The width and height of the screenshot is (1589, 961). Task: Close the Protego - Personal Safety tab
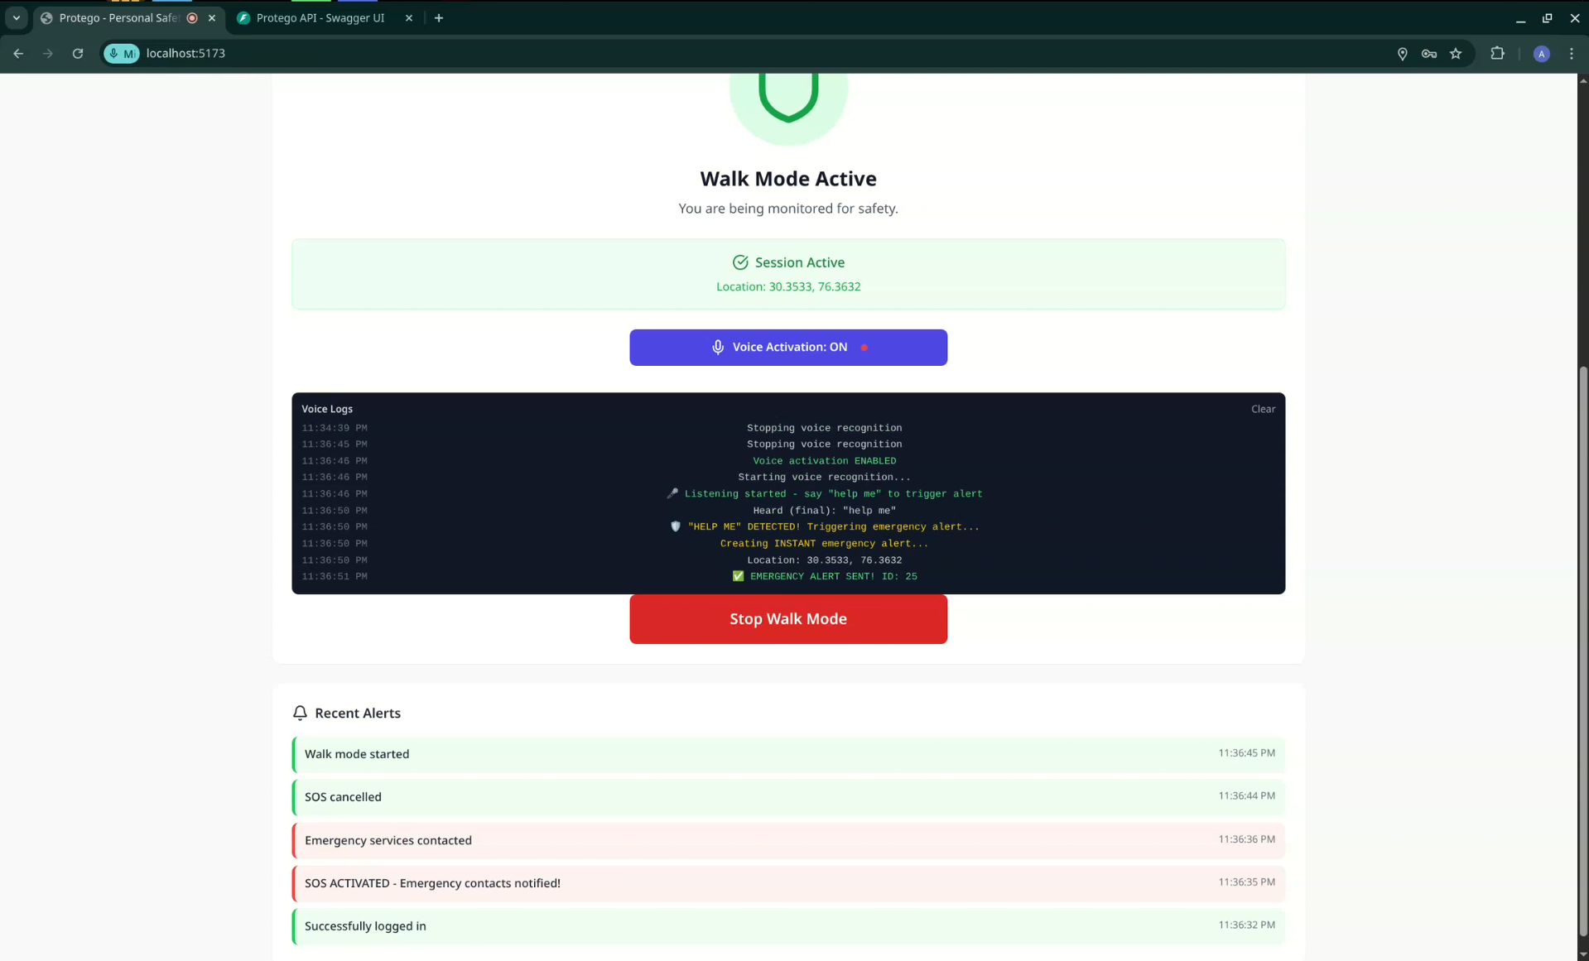tap(212, 18)
